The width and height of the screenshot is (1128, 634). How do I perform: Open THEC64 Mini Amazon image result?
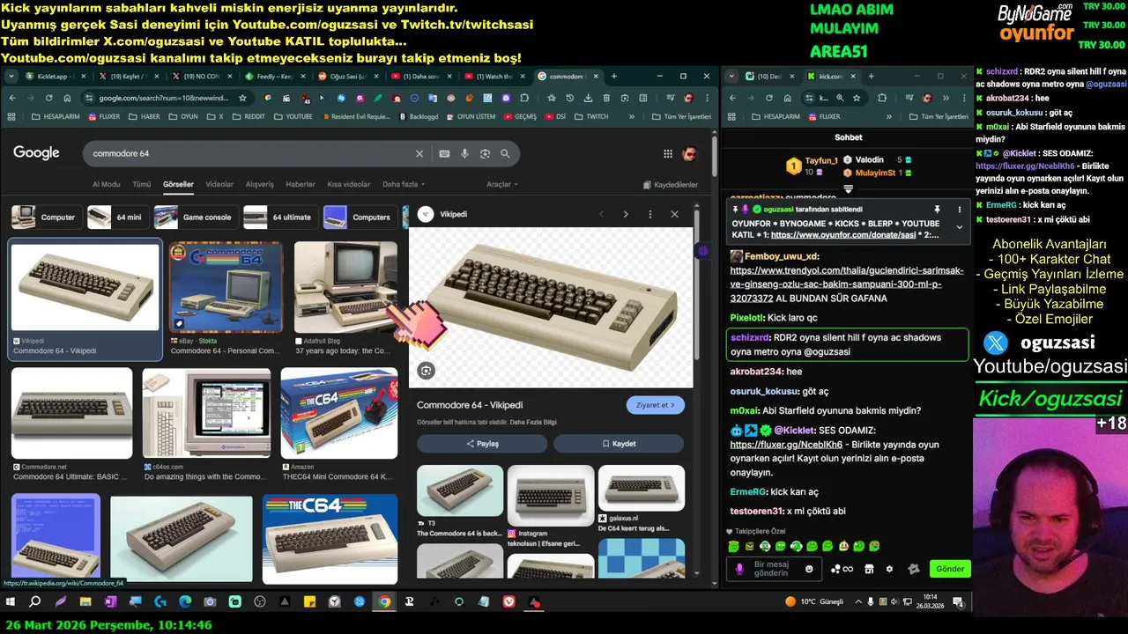[339, 413]
